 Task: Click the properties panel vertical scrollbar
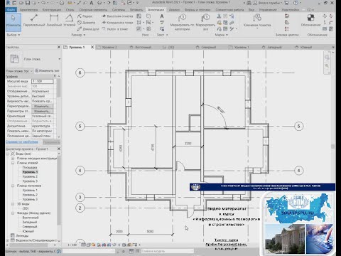[58, 87]
